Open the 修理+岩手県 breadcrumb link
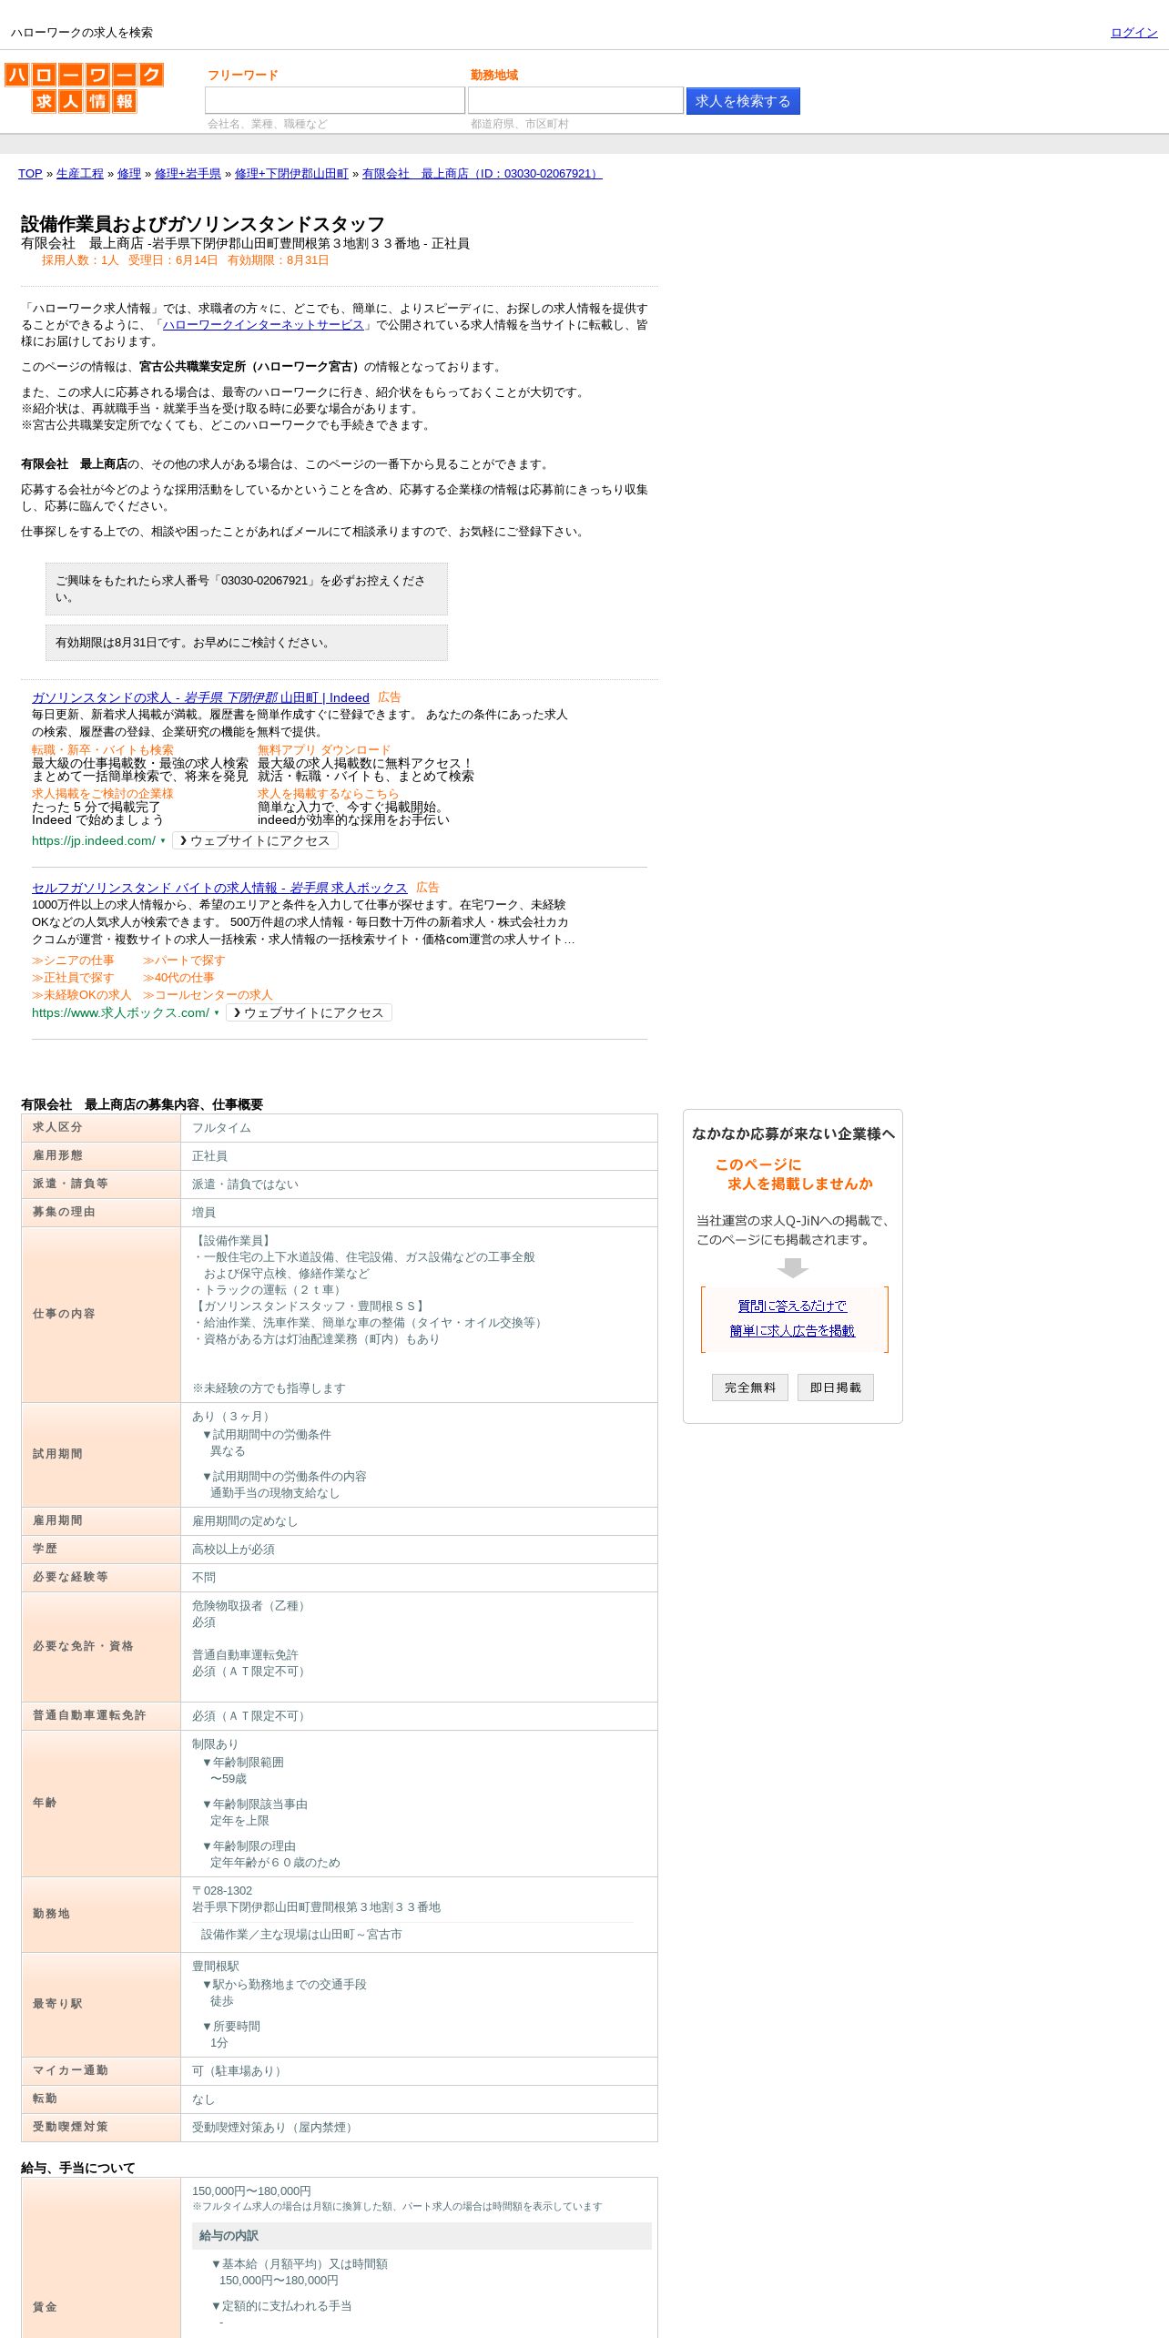The width and height of the screenshot is (1169, 2338). point(188,174)
